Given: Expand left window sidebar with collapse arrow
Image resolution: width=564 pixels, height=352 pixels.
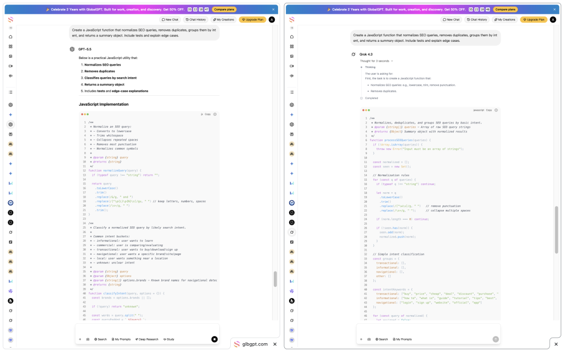Looking at the screenshot, I should coord(10,28).
